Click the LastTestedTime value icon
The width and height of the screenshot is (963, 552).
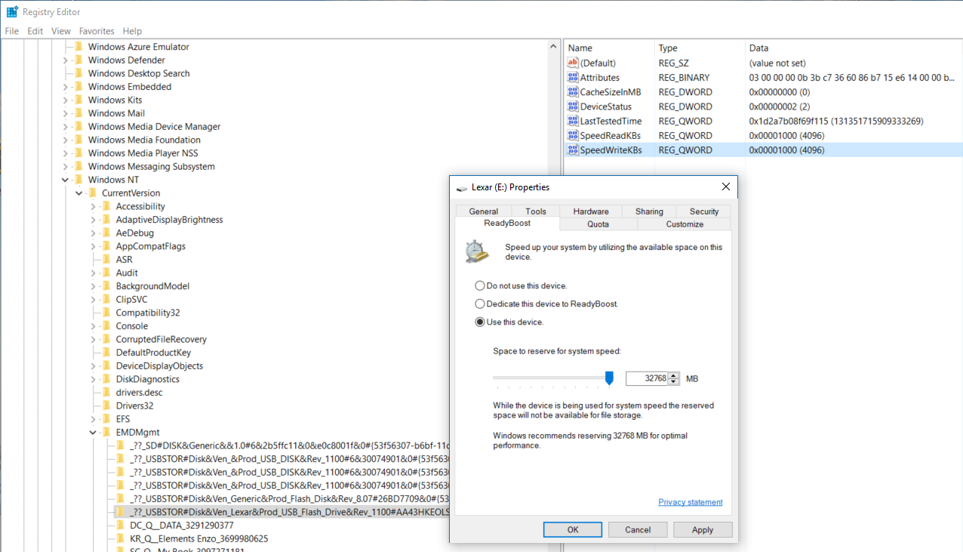click(x=573, y=121)
